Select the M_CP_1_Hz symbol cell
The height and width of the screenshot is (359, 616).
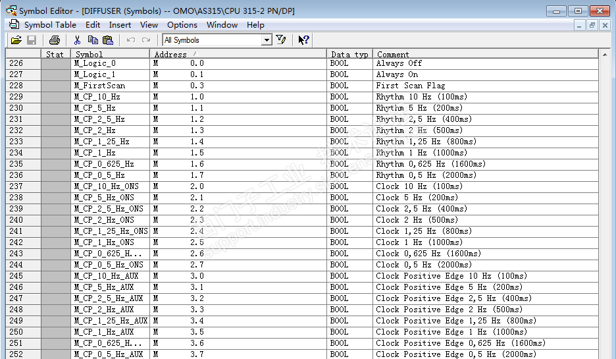[111, 153]
